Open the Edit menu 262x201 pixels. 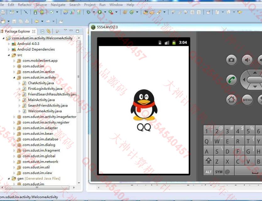click(x=11, y=5)
